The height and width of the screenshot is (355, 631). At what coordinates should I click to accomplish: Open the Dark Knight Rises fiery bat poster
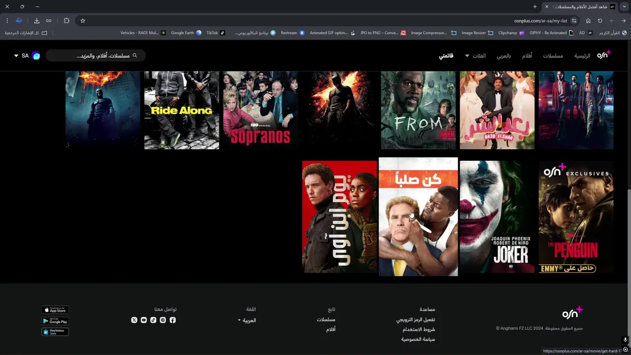coord(339,110)
